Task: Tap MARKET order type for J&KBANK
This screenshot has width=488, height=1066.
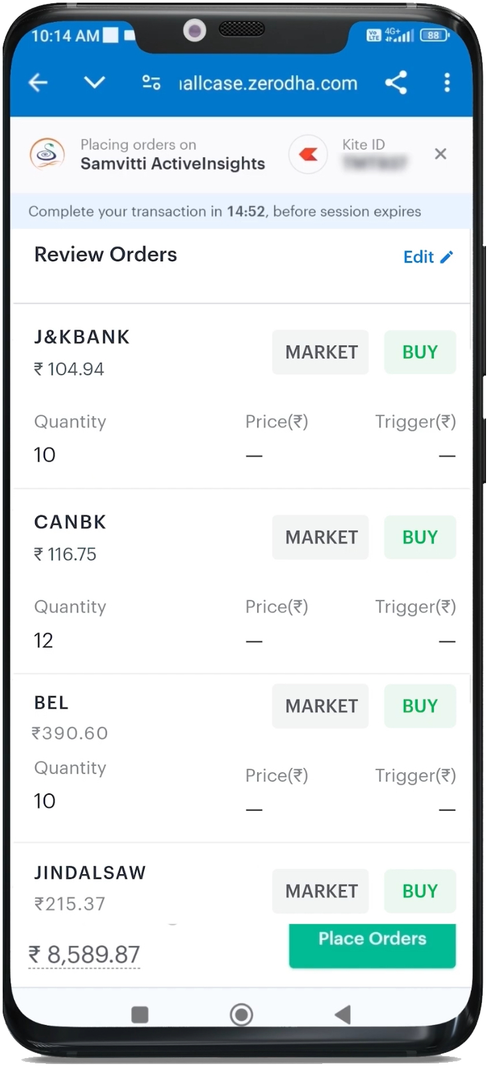Action: 321,352
